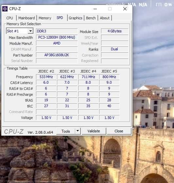Show the About tab
The height and width of the screenshot is (183, 174).
[105, 18]
